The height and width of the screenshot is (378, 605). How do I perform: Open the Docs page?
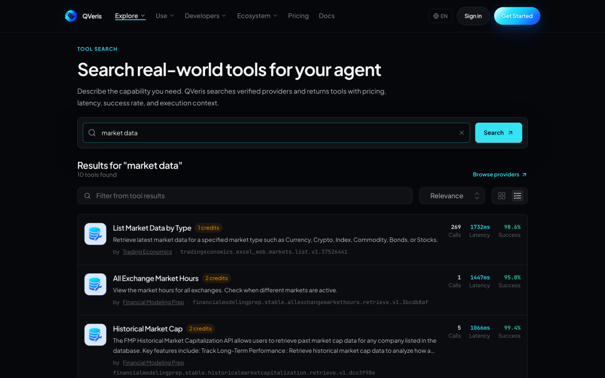(327, 16)
